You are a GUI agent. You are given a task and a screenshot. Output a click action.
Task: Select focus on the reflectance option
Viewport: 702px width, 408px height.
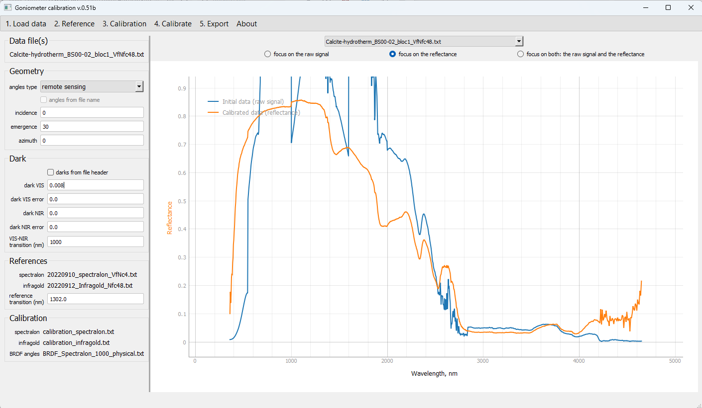coord(392,54)
